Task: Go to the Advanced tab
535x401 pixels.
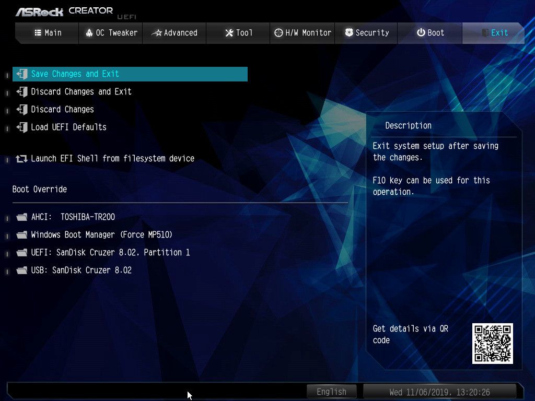Action: tap(175, 33)
